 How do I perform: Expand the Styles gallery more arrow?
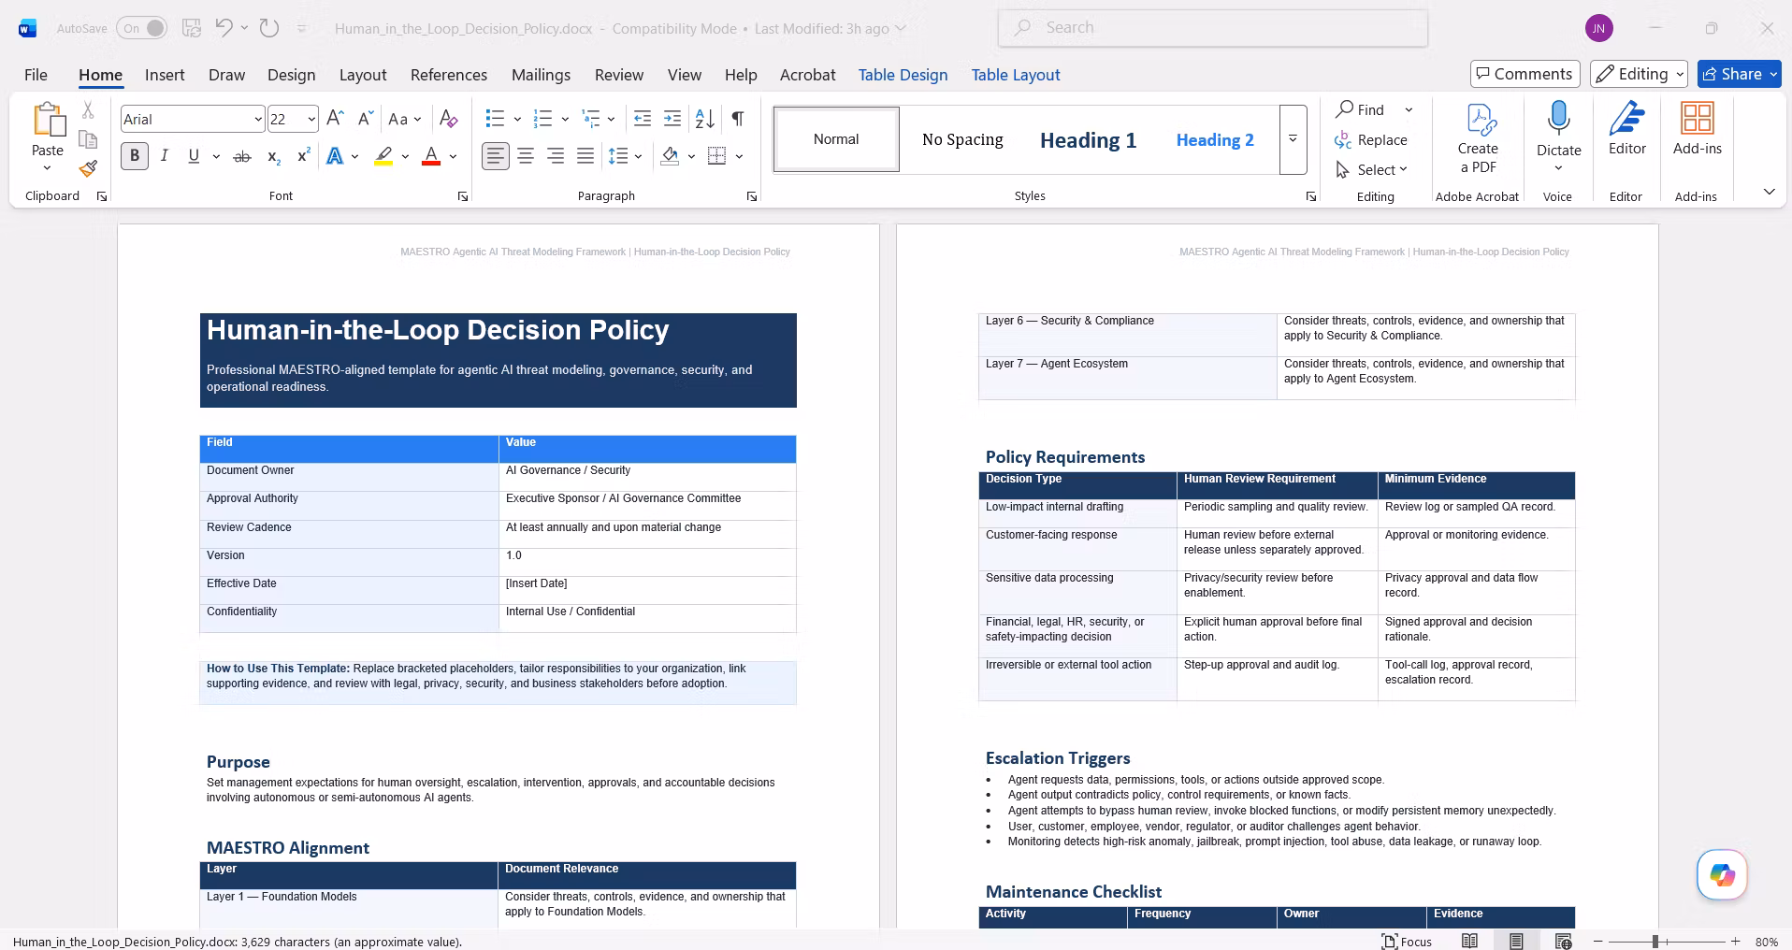click(x=1293, y=139)
